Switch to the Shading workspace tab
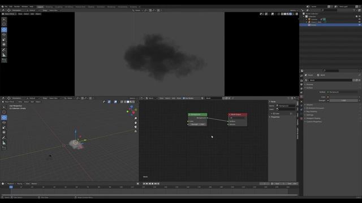Viewport: 362px width, 203px height. point(91,7)
